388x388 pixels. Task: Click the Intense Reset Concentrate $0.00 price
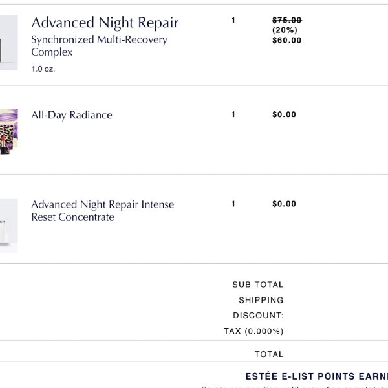point(284,204)
